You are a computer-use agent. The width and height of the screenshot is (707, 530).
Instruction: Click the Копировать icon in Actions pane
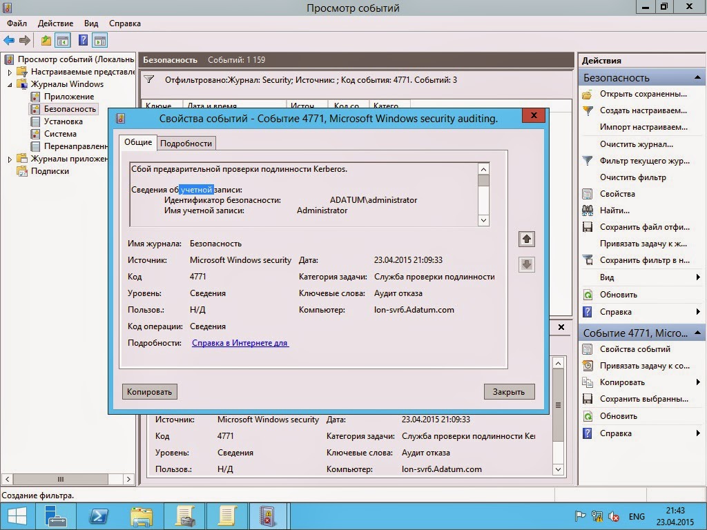587,382
